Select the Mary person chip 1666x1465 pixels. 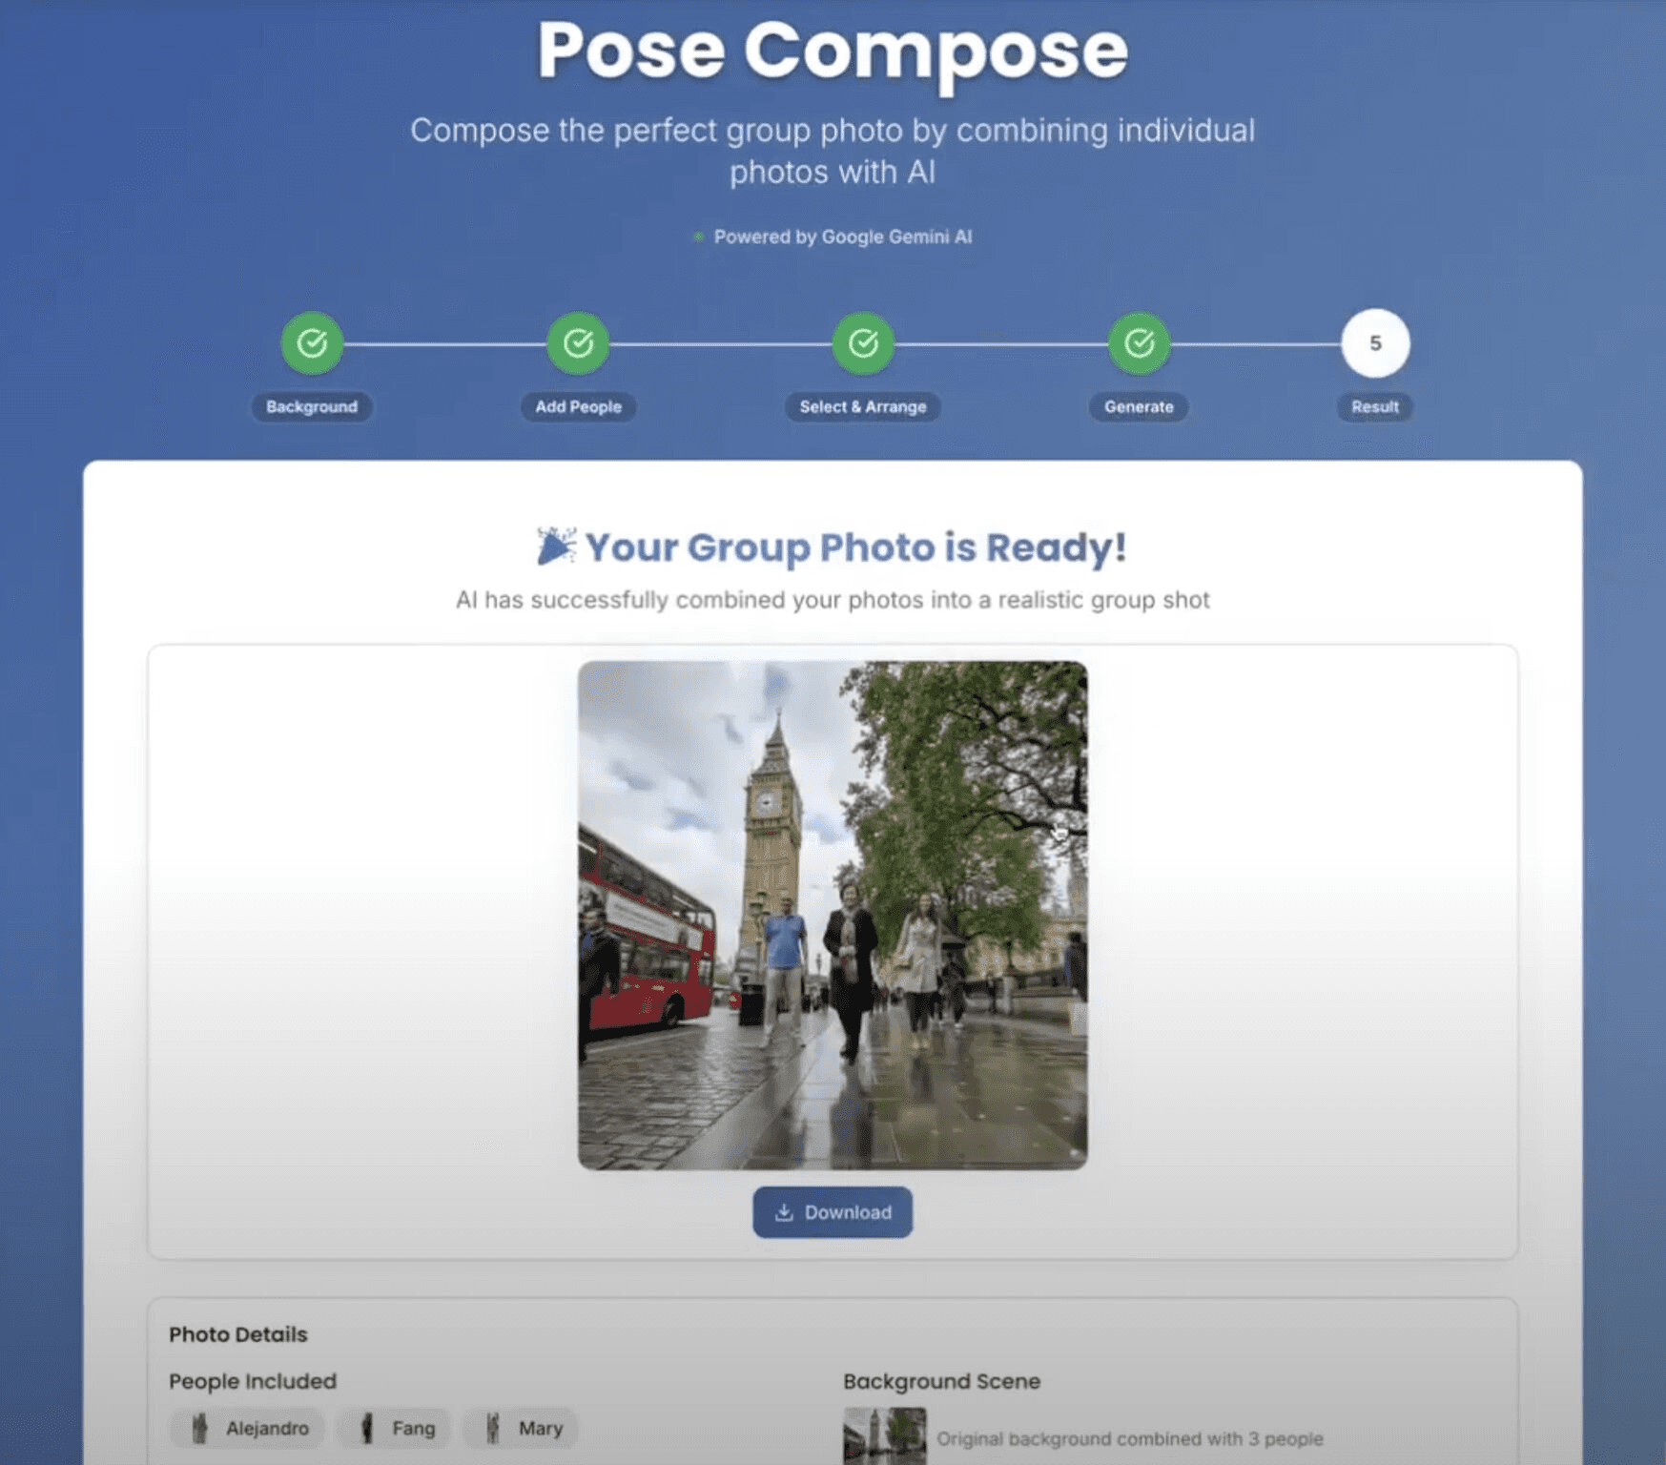[x=521, y=1428]
